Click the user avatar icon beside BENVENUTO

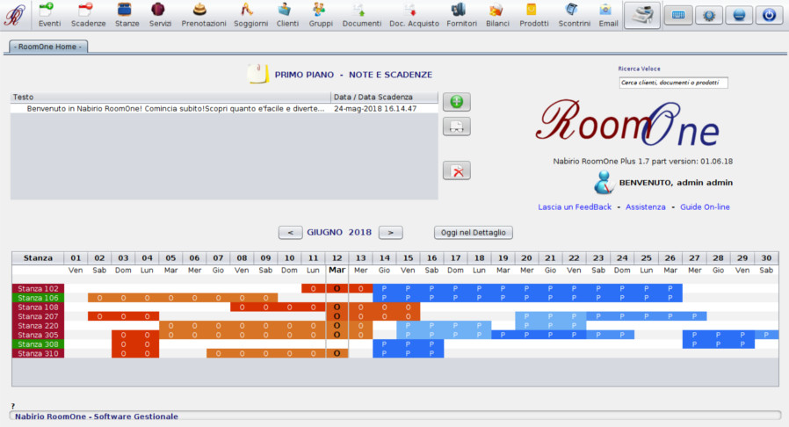604,183
